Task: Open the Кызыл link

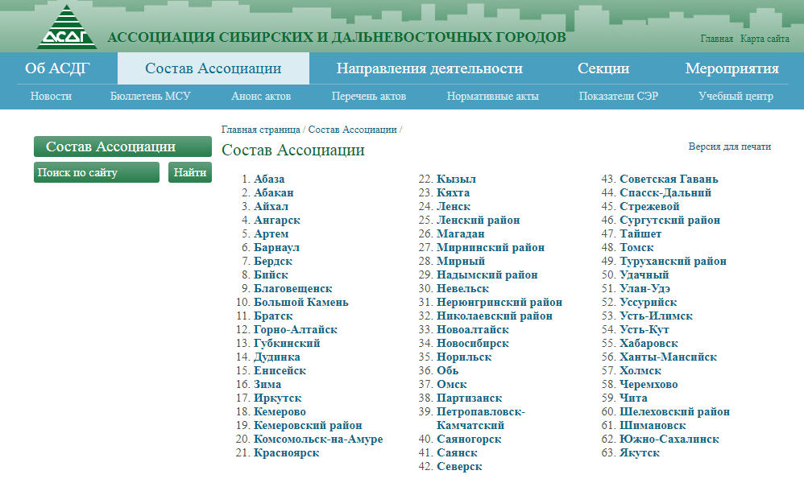Action: coord(456,180)
